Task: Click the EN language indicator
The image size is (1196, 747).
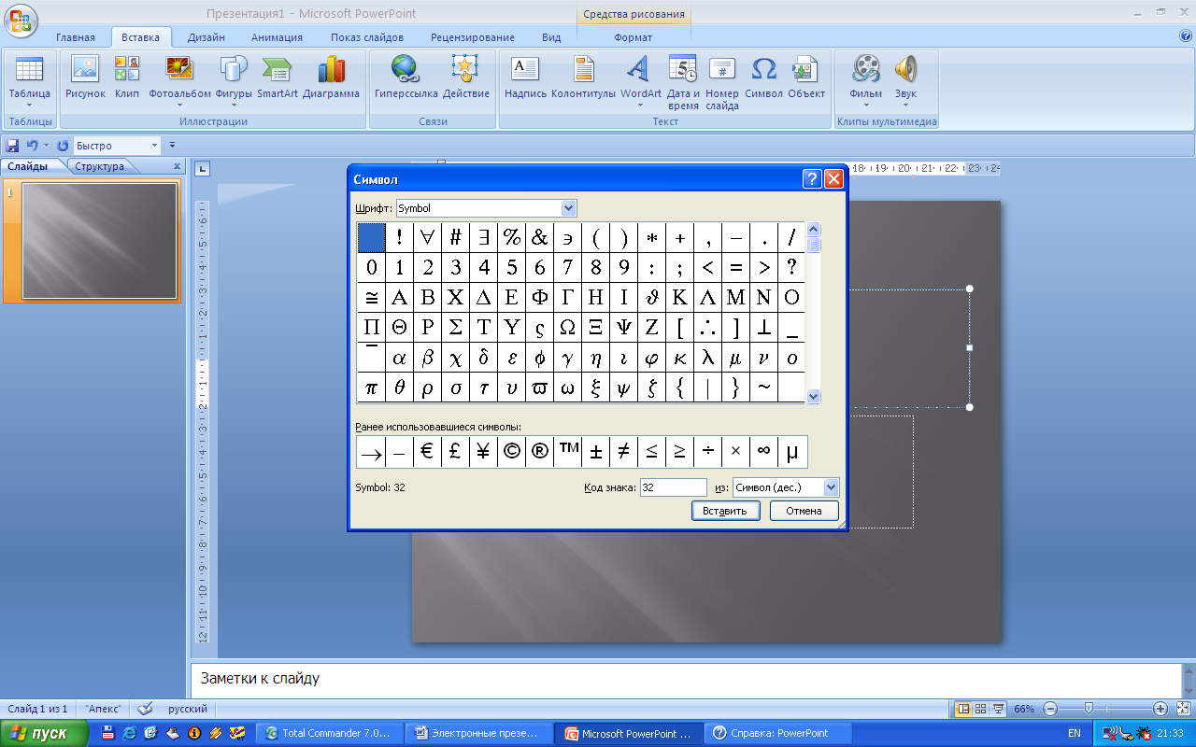Action: 1075,733
